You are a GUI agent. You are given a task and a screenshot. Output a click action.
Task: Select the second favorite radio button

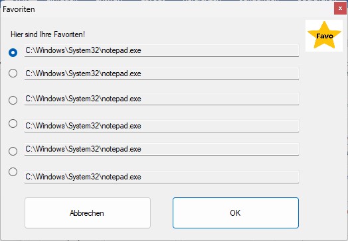[13, 73]
